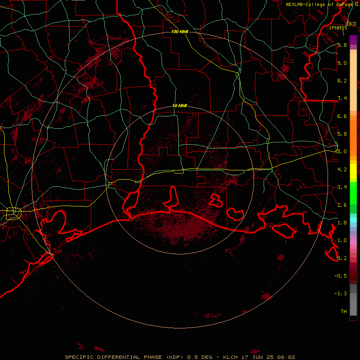Viewport: 360px width, 360px height.
Task: Pick the cyan band on the color scale
Action: click(353, 220)
